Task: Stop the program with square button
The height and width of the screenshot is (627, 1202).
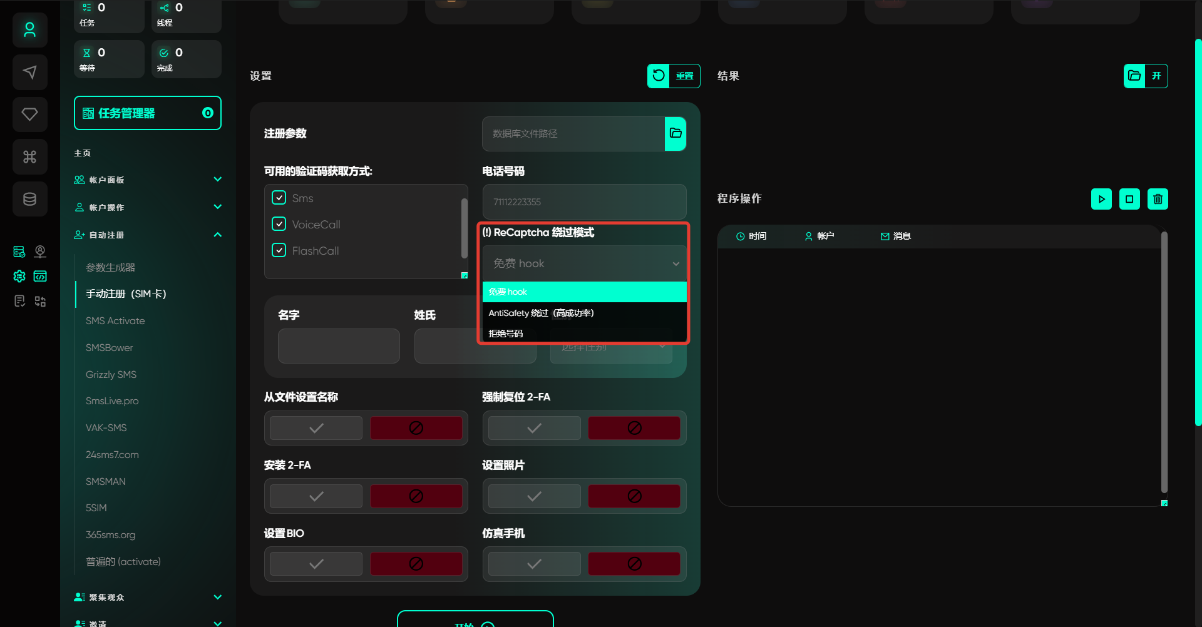Action: click(x=1129, y=199)
